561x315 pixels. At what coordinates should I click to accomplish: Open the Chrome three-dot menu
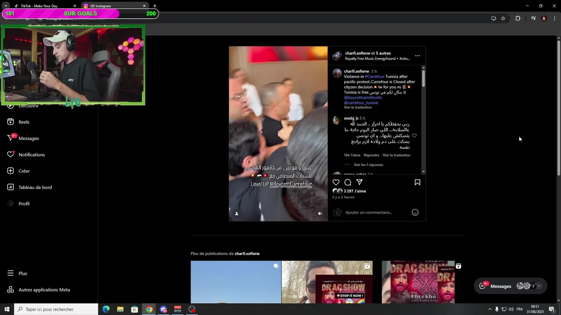pyautogui.click(x=554, y=18)
